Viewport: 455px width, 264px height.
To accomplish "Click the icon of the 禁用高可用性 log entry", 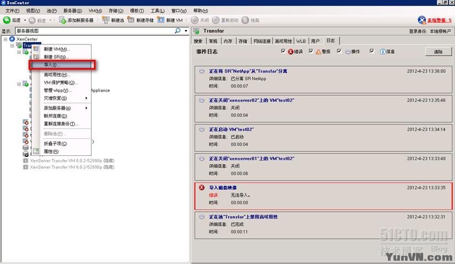I will (202, 217).
